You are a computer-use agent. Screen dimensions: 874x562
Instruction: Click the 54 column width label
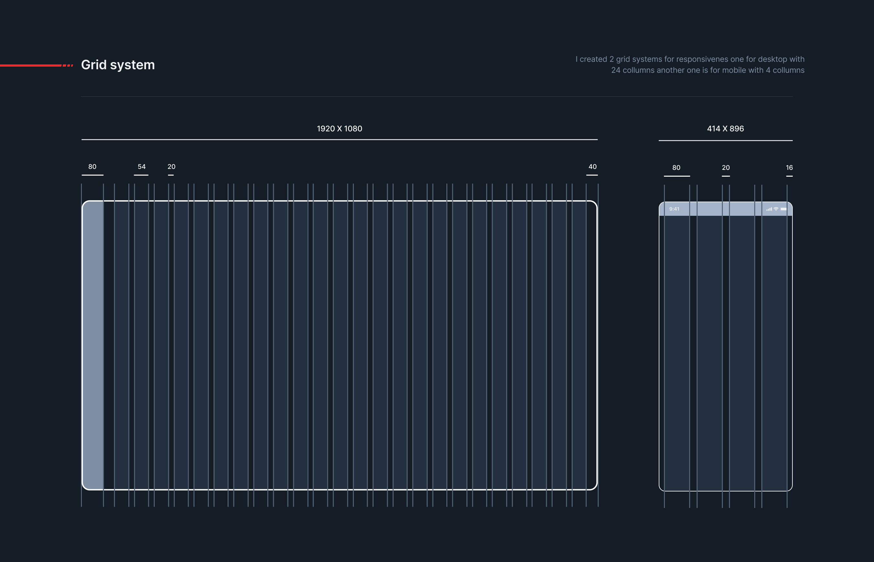click(x=141, y=167)
